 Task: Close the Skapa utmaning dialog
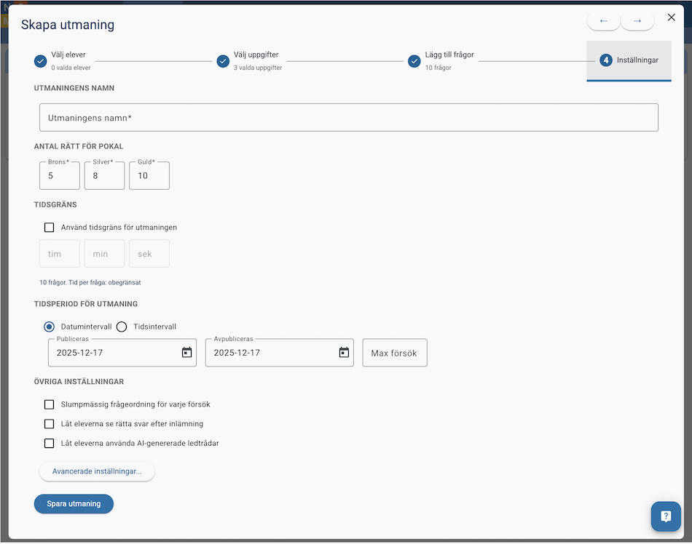671,17
